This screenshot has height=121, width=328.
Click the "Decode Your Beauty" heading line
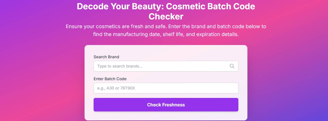pos(166,7)
